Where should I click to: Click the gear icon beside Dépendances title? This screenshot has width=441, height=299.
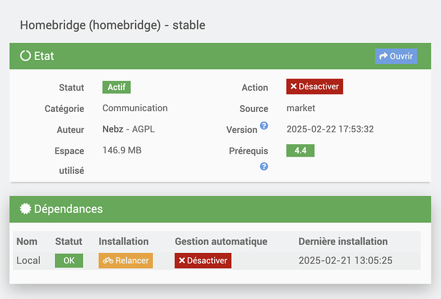click(x=26, y=209)
